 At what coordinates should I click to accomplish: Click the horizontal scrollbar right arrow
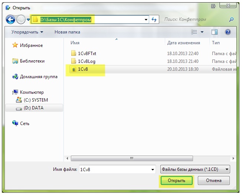pyautogui.click(x=233, y=158)
